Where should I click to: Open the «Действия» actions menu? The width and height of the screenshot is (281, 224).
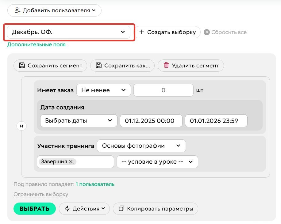84,208
